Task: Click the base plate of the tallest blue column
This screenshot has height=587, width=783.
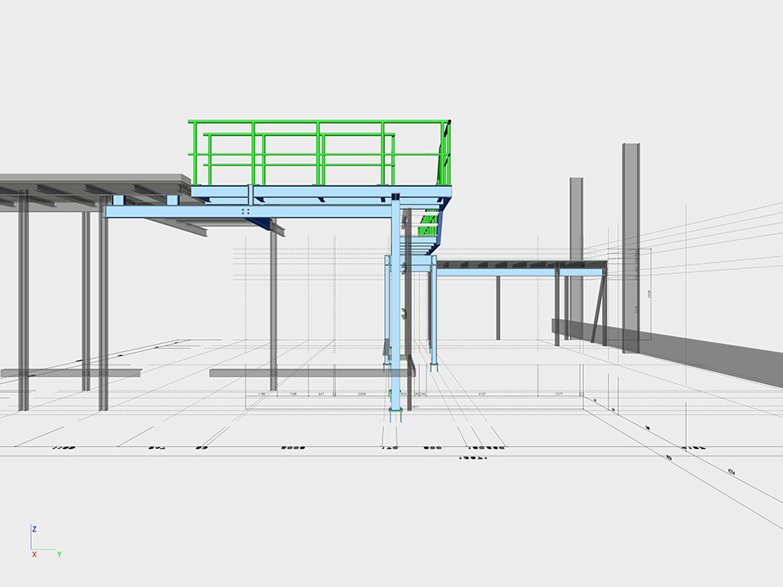Action: (x=396, y=417)
